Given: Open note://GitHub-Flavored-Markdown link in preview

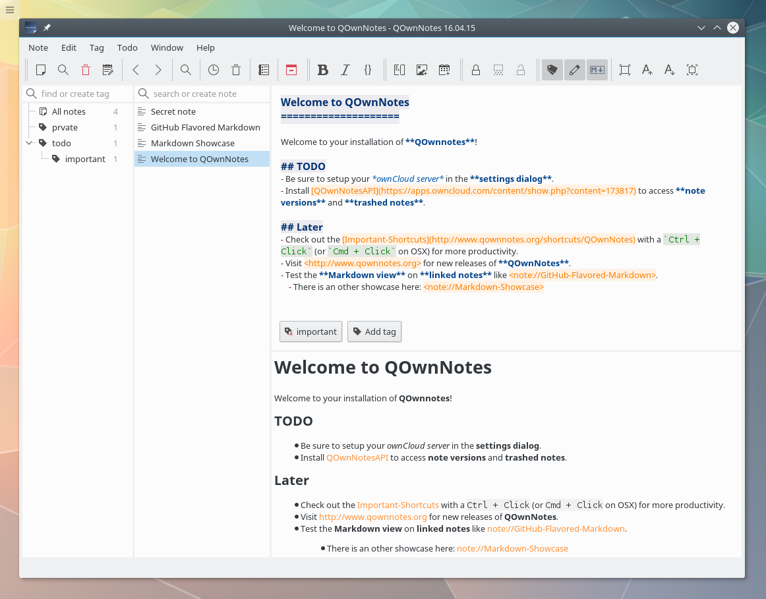Looking at the screenshot, I should point(556,528).
